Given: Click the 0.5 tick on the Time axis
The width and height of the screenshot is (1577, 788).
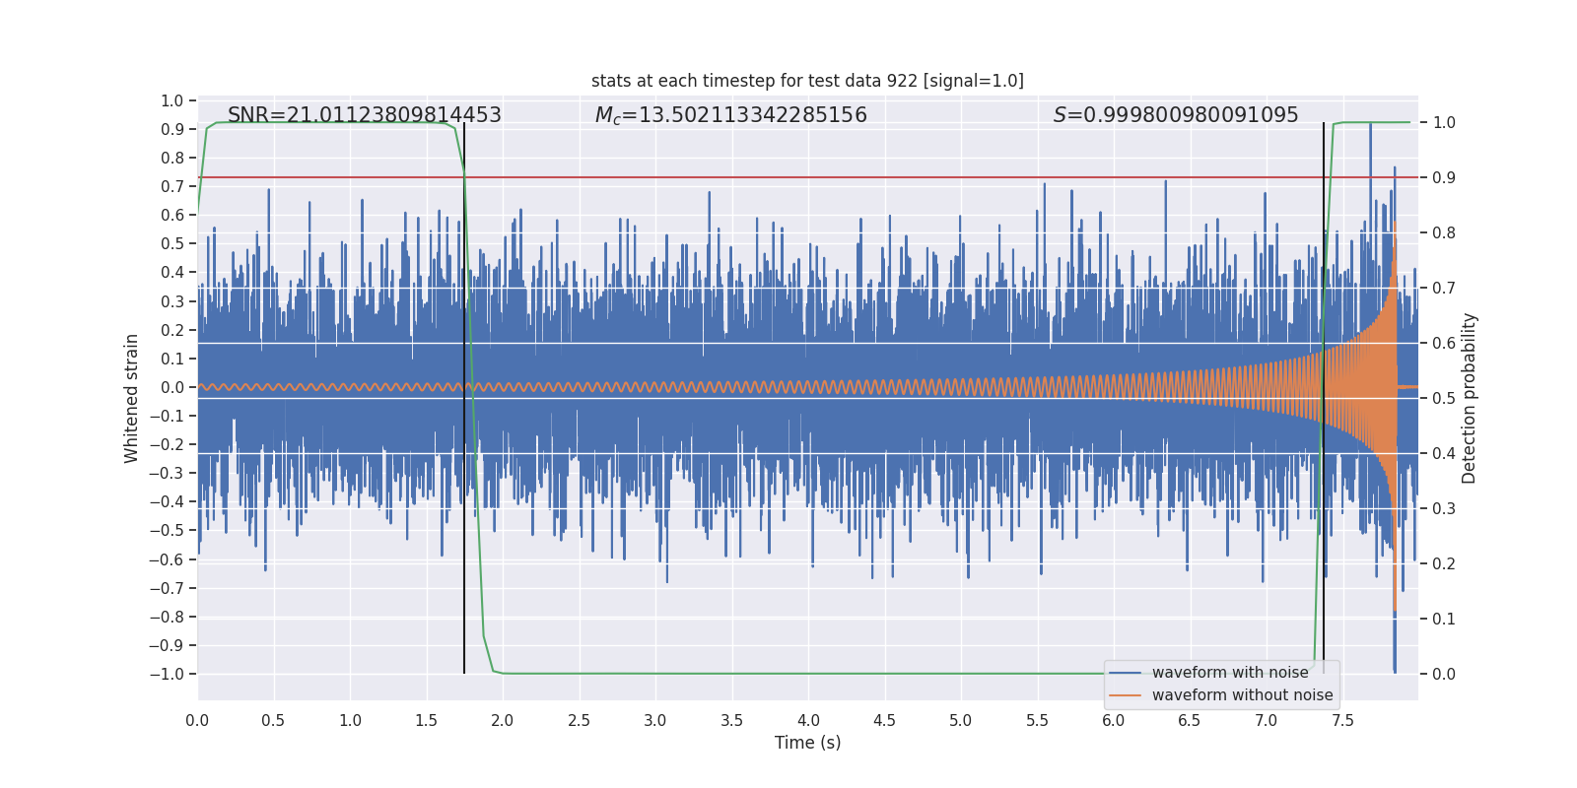Looking at the screenshot, I should 273,720.
